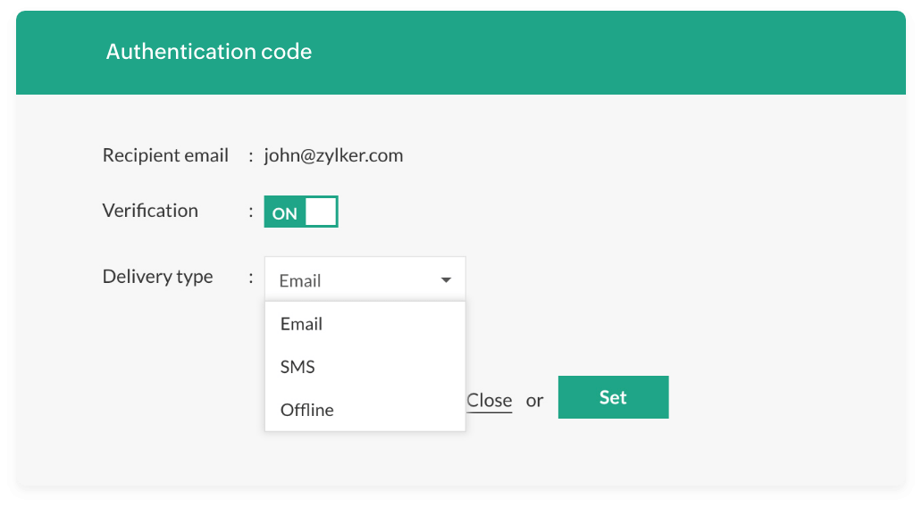Click the Delivery type label
Screen dimensions: 922x507
pyautogui.click(x=157, y=277)
